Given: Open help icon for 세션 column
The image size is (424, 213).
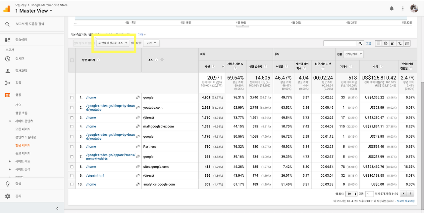Looking at the screenshot, I should (213, 66).
